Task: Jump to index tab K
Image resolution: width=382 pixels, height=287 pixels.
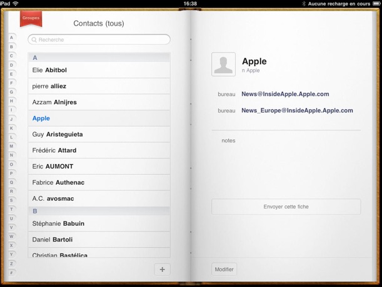Action: [11, 128]
